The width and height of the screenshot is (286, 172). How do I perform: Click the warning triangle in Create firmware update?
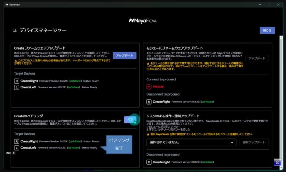click(16, 60)
